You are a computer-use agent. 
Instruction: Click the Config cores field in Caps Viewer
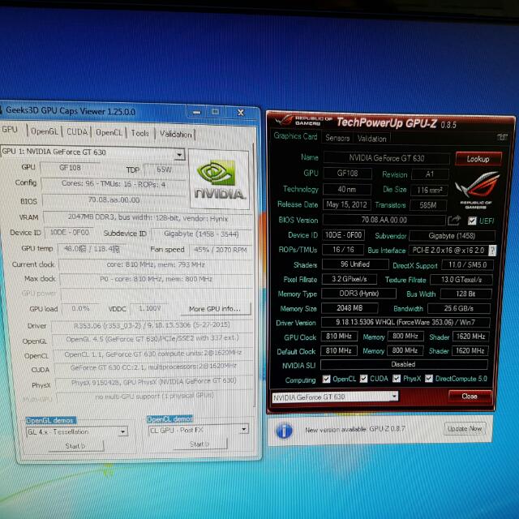point(114,184)
